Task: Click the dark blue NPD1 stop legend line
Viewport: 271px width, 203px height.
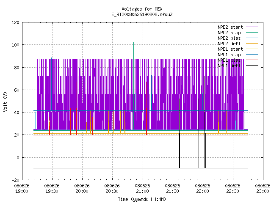Action: pos(252,55)
